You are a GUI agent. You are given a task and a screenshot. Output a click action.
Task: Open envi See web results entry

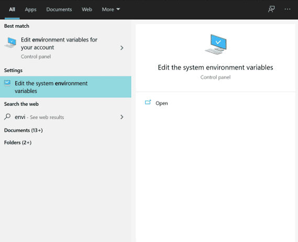pyautogui.click(x=65, y=117)
